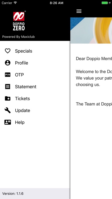
Task: Tap the Doppio Zero logo
Action: click(x=19, y=21)
